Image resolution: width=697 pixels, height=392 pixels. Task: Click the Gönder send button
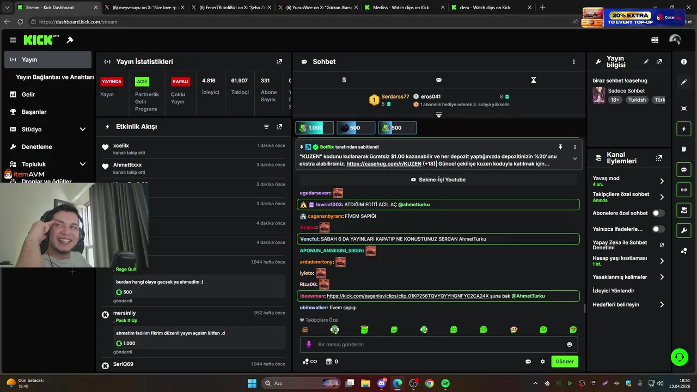coord(564,362)
